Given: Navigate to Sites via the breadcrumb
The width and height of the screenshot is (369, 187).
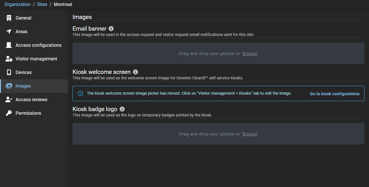Looking at the screenshot, I should [x=42, y=4].
